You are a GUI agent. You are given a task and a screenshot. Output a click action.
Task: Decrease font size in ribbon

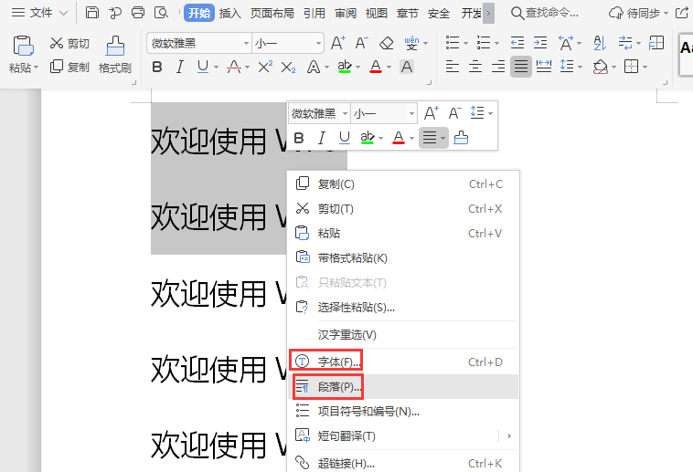(x=361, y=43)
